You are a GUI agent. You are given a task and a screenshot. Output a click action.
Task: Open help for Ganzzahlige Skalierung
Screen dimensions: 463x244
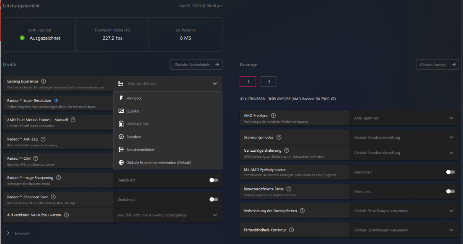[287, 151]
